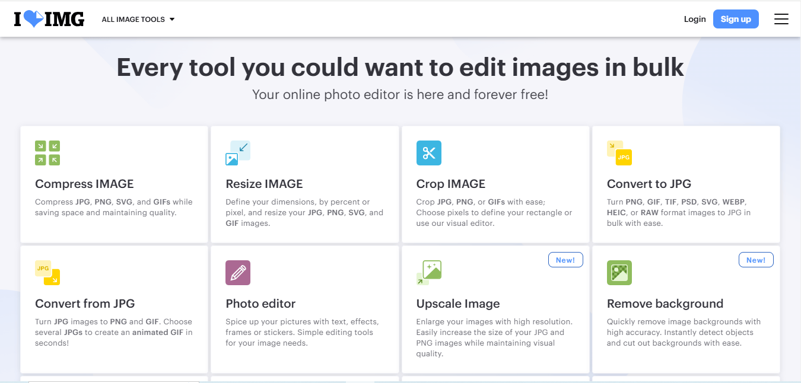
Task: Click the Convert to JPG icon
Action: click(x=619, y=152)
